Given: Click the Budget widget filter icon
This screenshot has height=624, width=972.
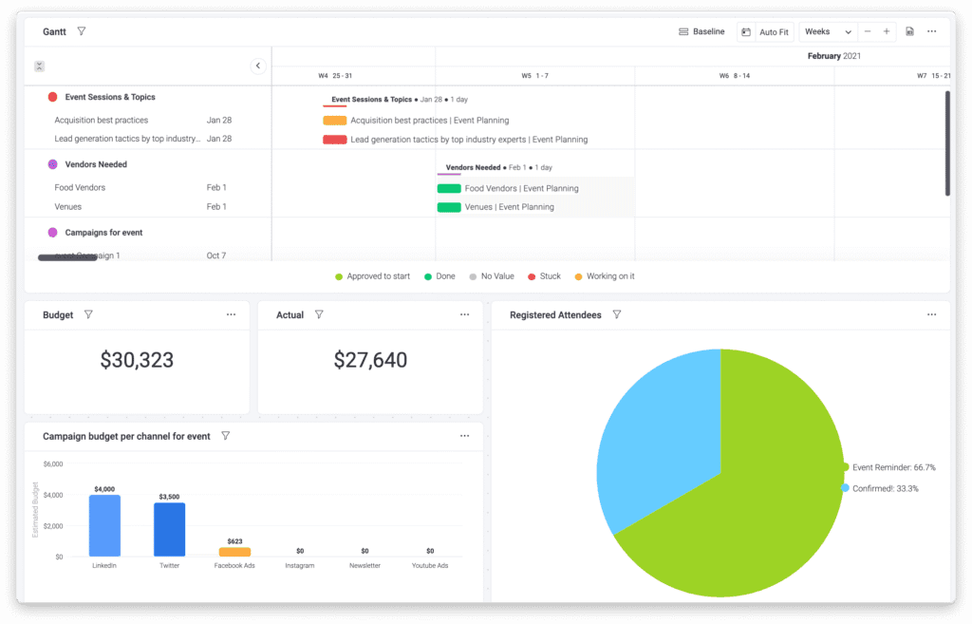Looking at the screenshot, I should tap(88, 314).
